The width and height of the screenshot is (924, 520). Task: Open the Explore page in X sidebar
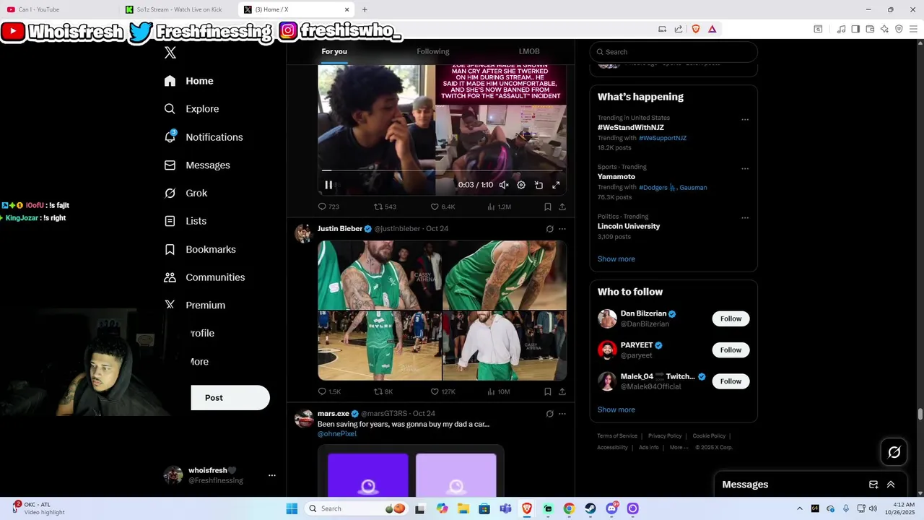191,109
